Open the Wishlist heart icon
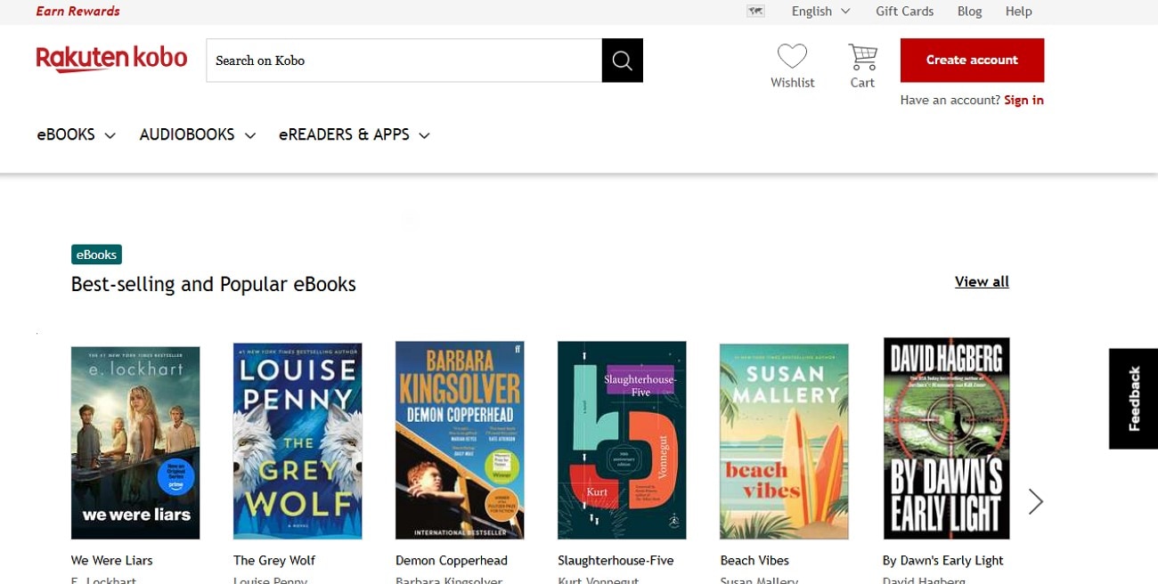The height and width of the screenshot is (584, 1158). [792, 56]
